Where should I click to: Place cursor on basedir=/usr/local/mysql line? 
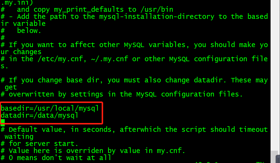50,108
